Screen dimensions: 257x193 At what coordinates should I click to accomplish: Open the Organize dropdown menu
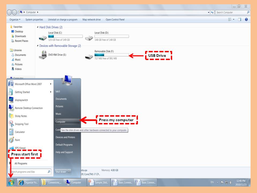(x=15, y=20)
